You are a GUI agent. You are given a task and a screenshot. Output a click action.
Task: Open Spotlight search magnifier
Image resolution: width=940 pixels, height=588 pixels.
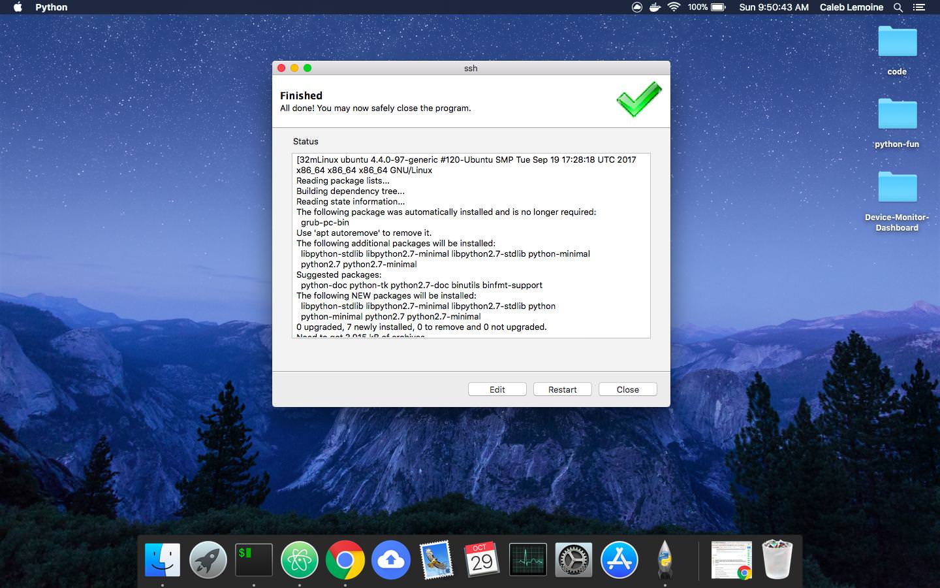[898, 7]
